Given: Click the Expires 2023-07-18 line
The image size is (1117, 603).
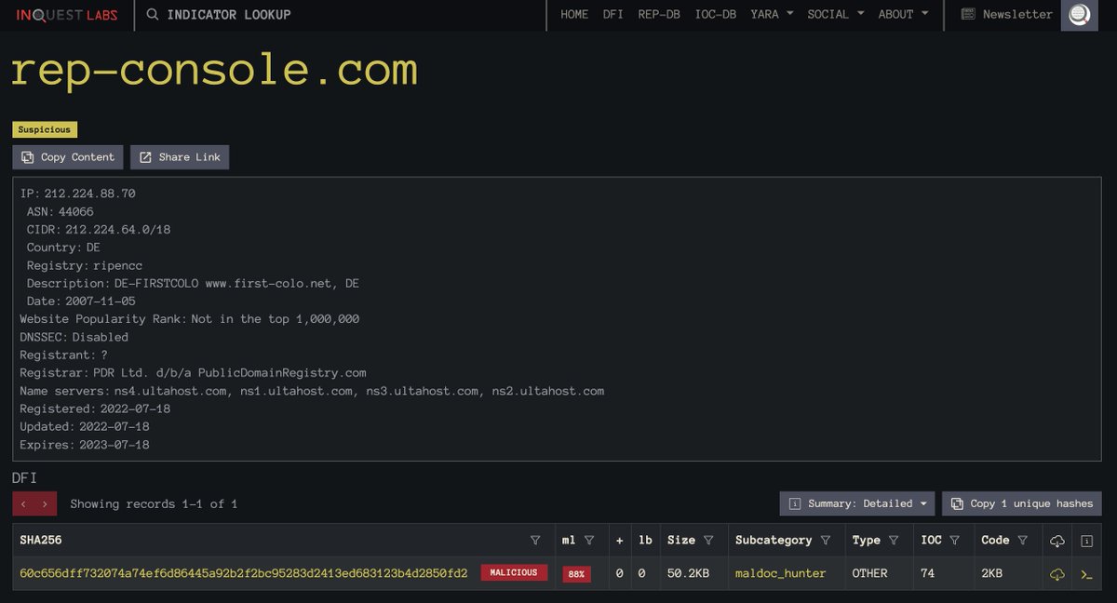Looking at the screenshot, I should [85, 445].
